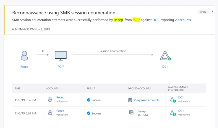Click the DC1 domain controller icon in the diagram
Image resolution: width=218 pixels, height=132 pixels.
[165, 56]
